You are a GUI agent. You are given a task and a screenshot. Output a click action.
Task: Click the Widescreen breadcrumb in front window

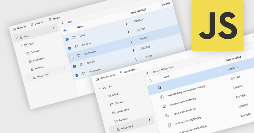point(167,68)
